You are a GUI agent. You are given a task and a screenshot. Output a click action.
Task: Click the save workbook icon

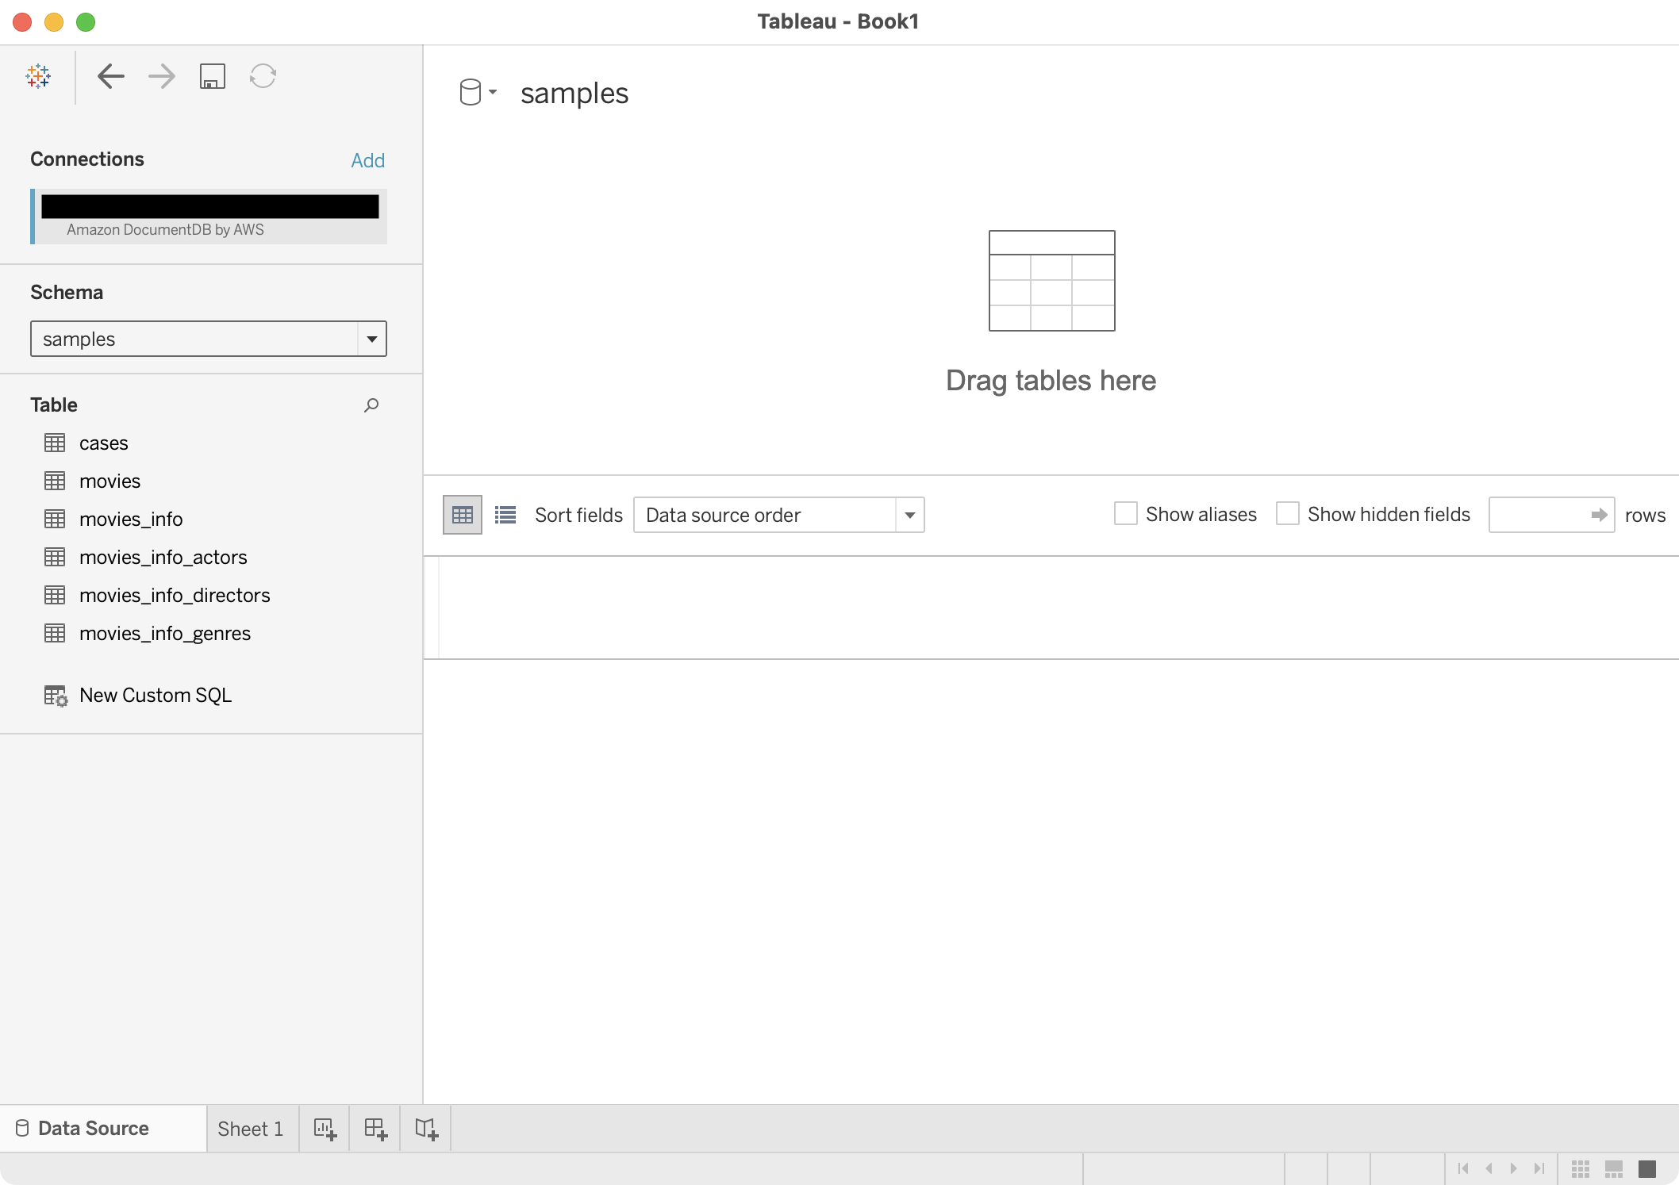(x=212, y=76)
